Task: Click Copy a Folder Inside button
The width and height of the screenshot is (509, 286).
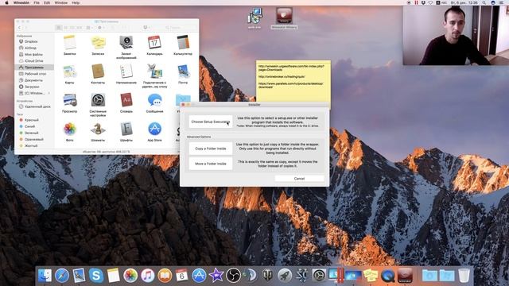Action: coord(210,149)
